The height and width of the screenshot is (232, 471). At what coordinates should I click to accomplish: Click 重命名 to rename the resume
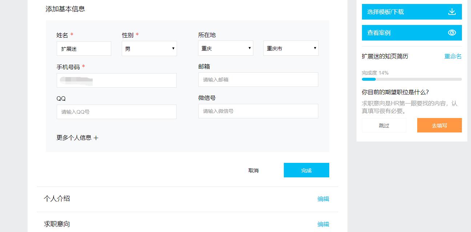click(x=452, y=56)
